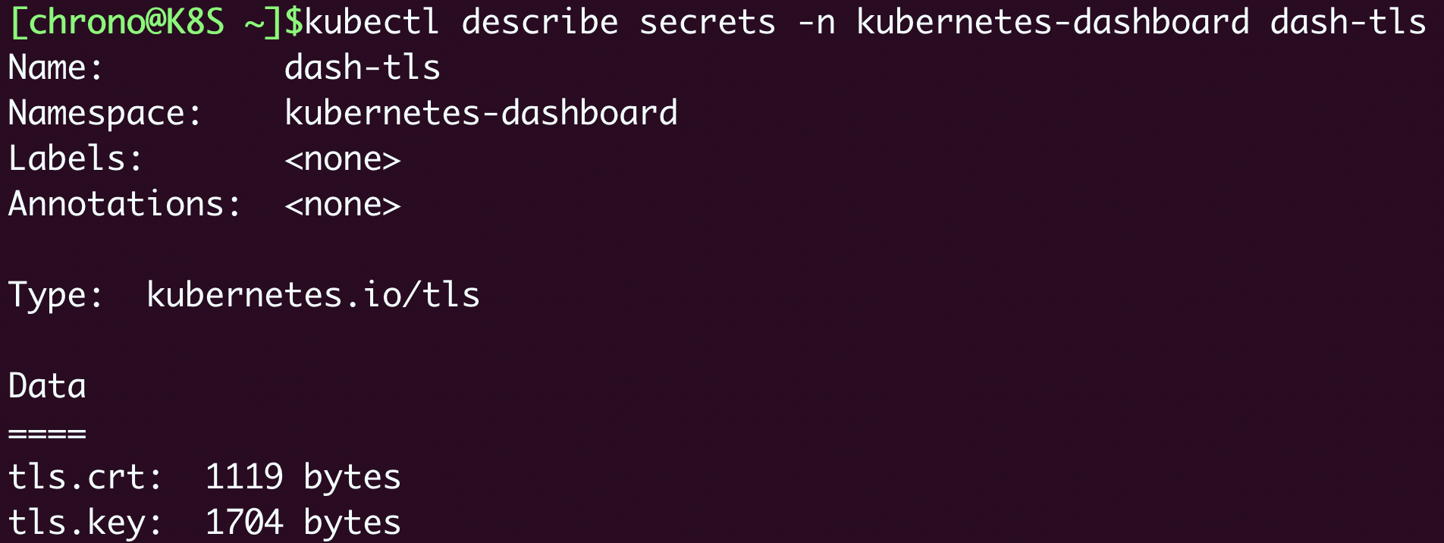
Task: Click the -n flag in the command
Action: click(x=816, y=22)
